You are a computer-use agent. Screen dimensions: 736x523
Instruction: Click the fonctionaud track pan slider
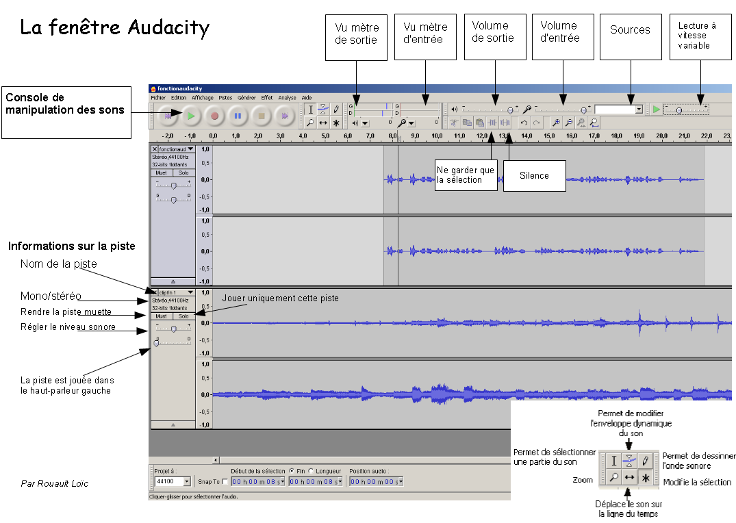173,199
